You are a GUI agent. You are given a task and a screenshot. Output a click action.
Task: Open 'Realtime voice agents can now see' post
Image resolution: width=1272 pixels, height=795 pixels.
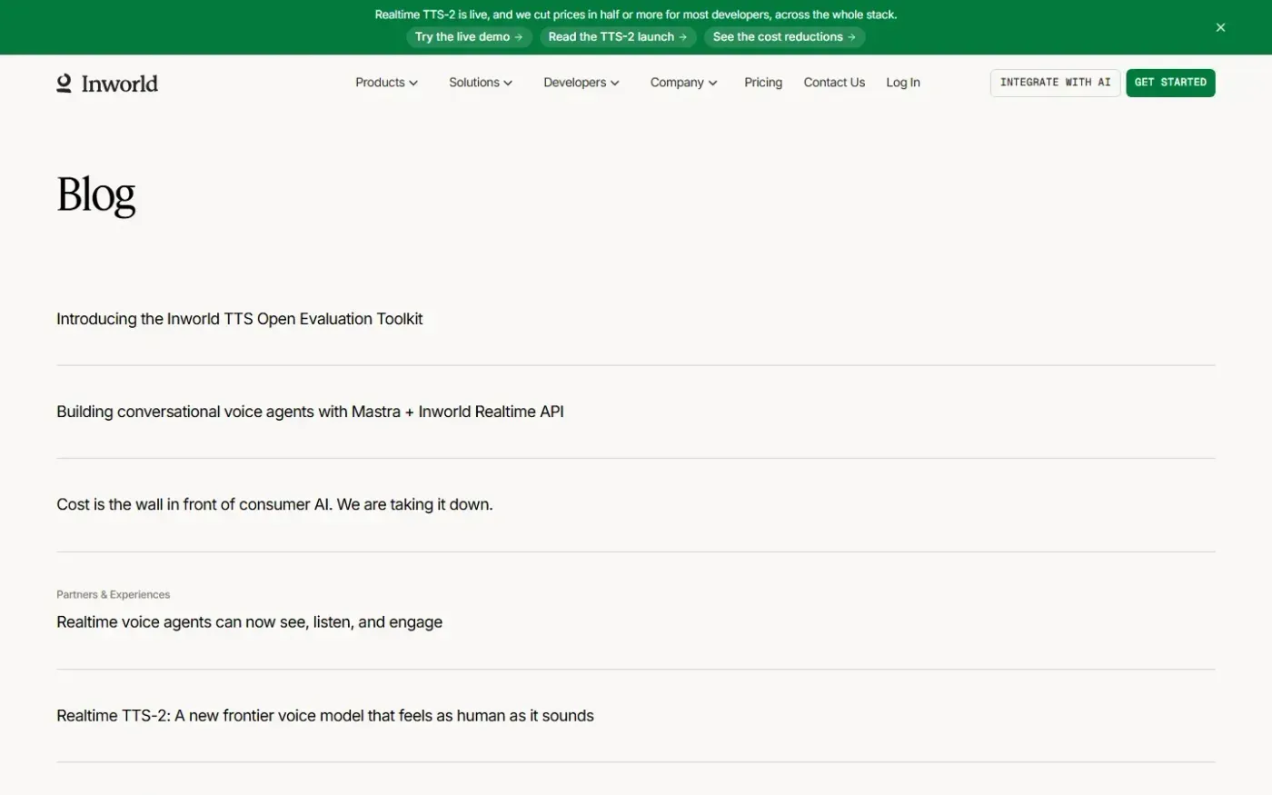[250, 622]
